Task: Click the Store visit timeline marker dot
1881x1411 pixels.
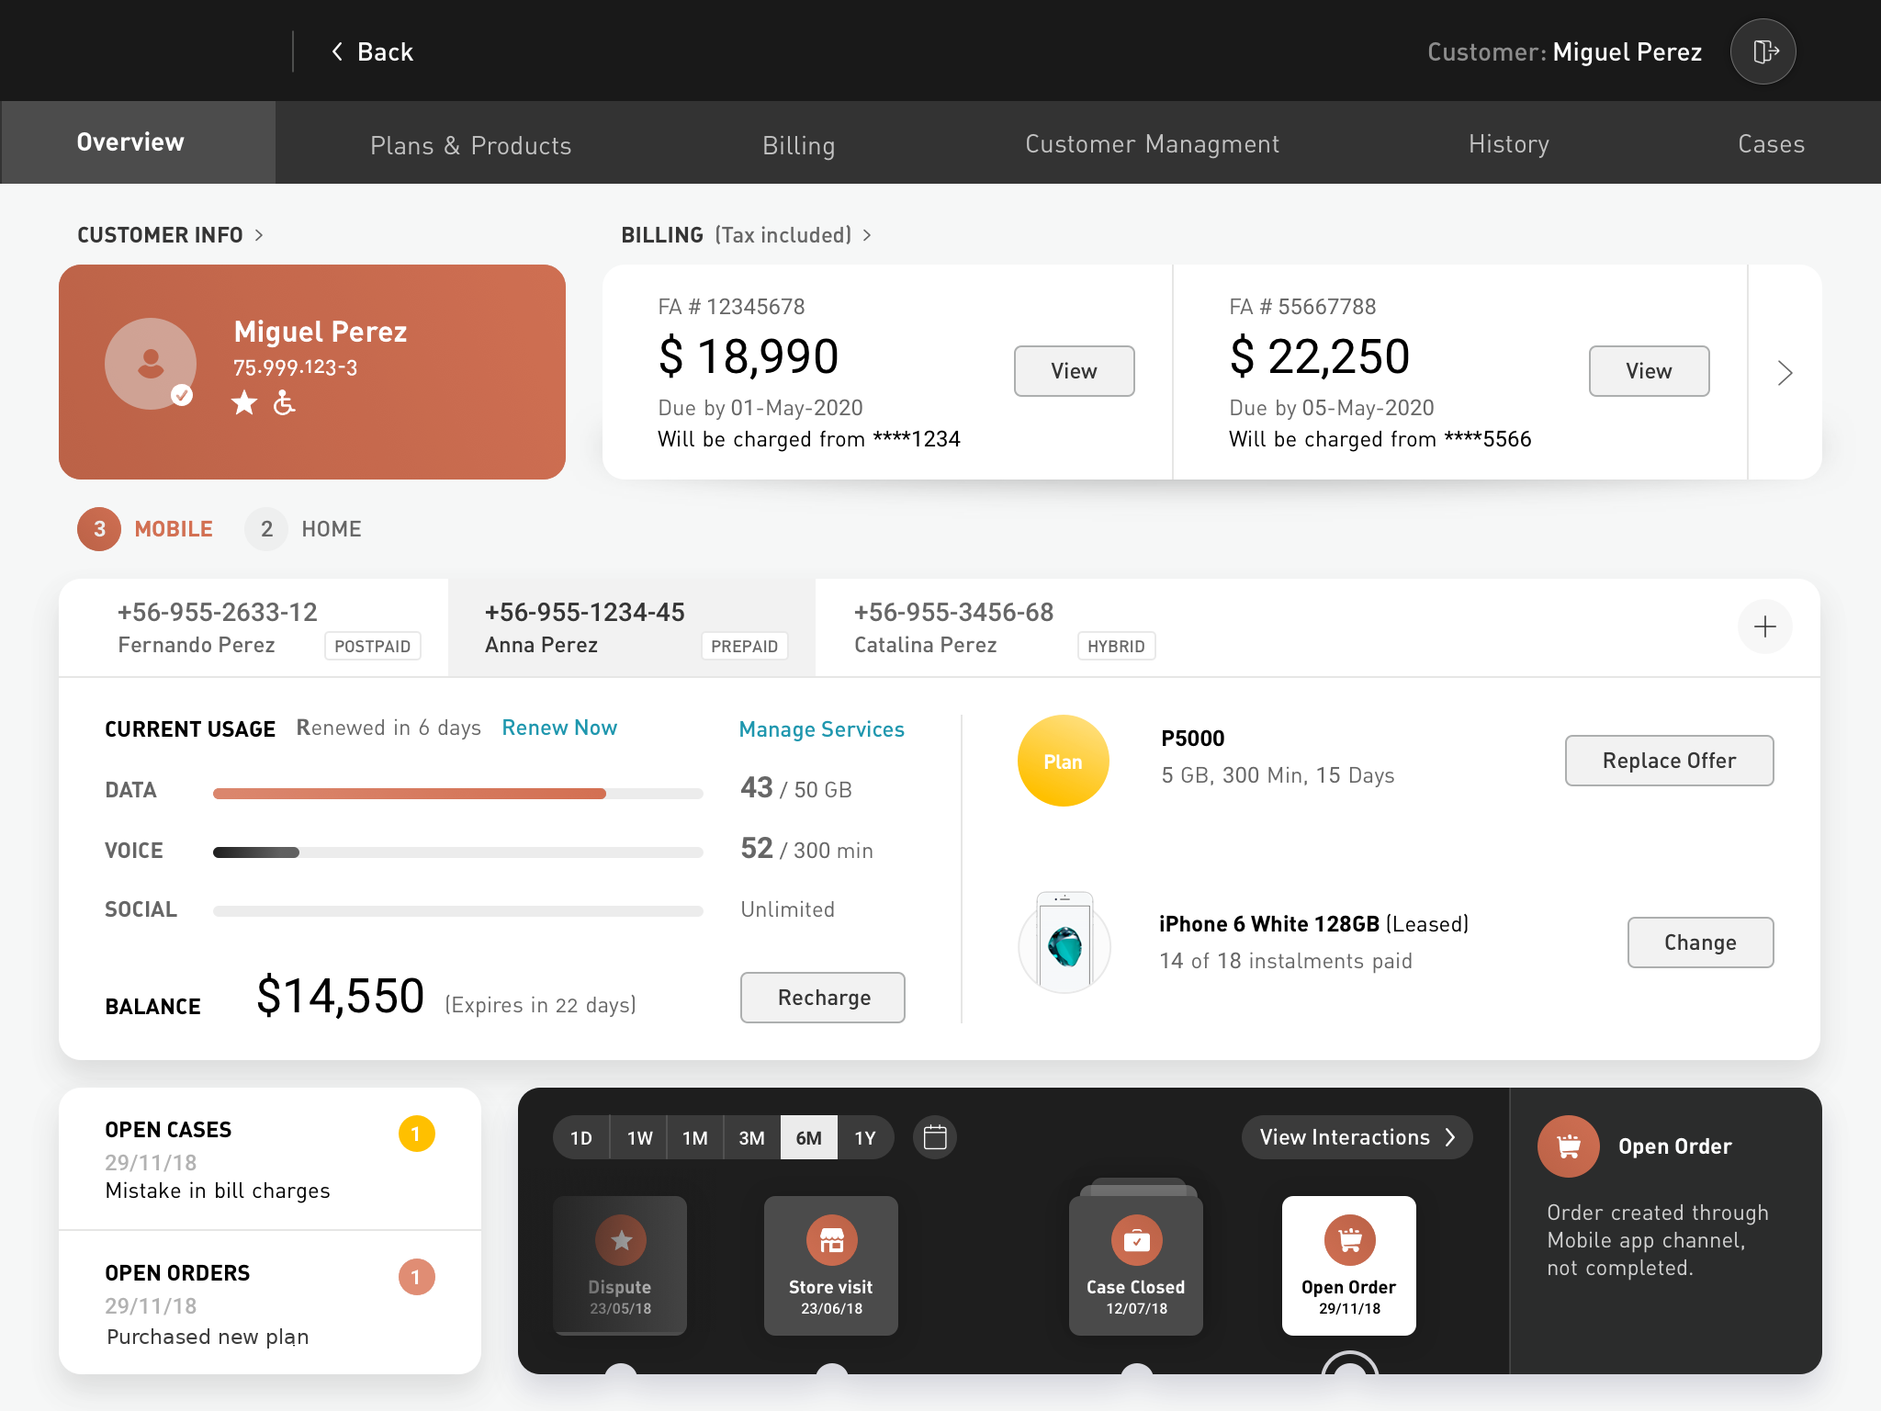Action: click(x=832, y=1370)
